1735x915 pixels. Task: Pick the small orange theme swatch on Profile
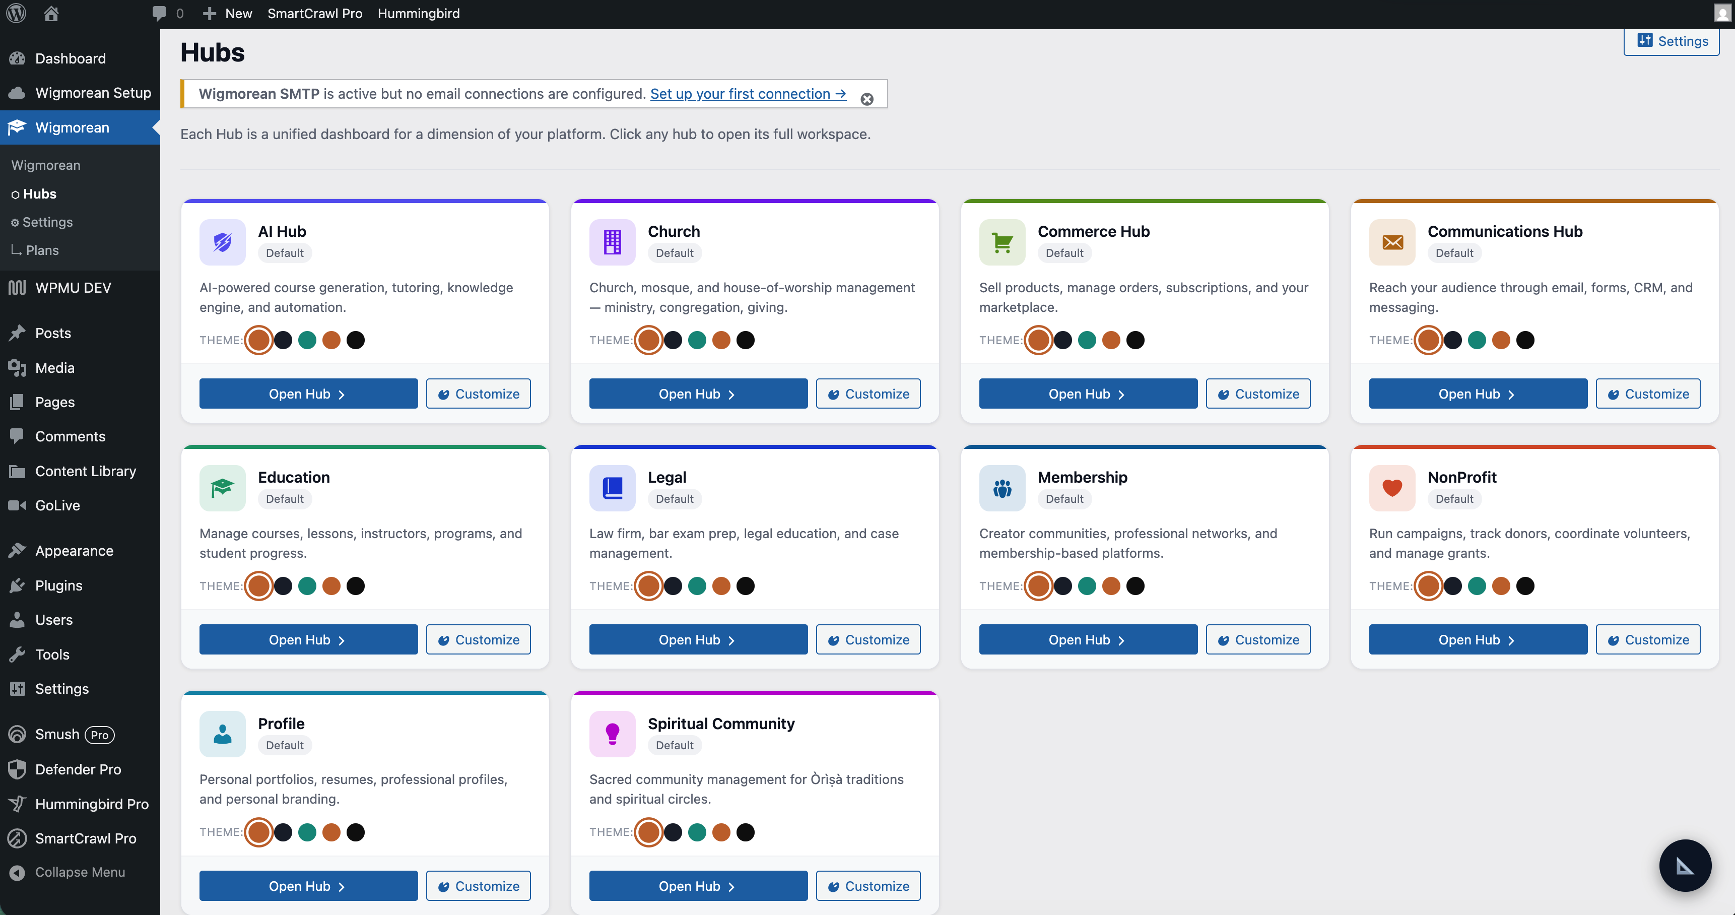[x=331, y=832]
